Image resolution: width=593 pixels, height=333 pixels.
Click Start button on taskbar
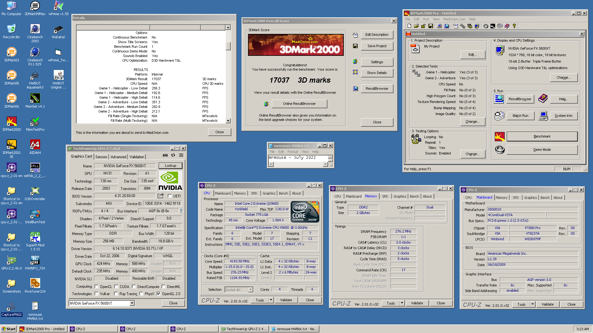tap(9, 329)
